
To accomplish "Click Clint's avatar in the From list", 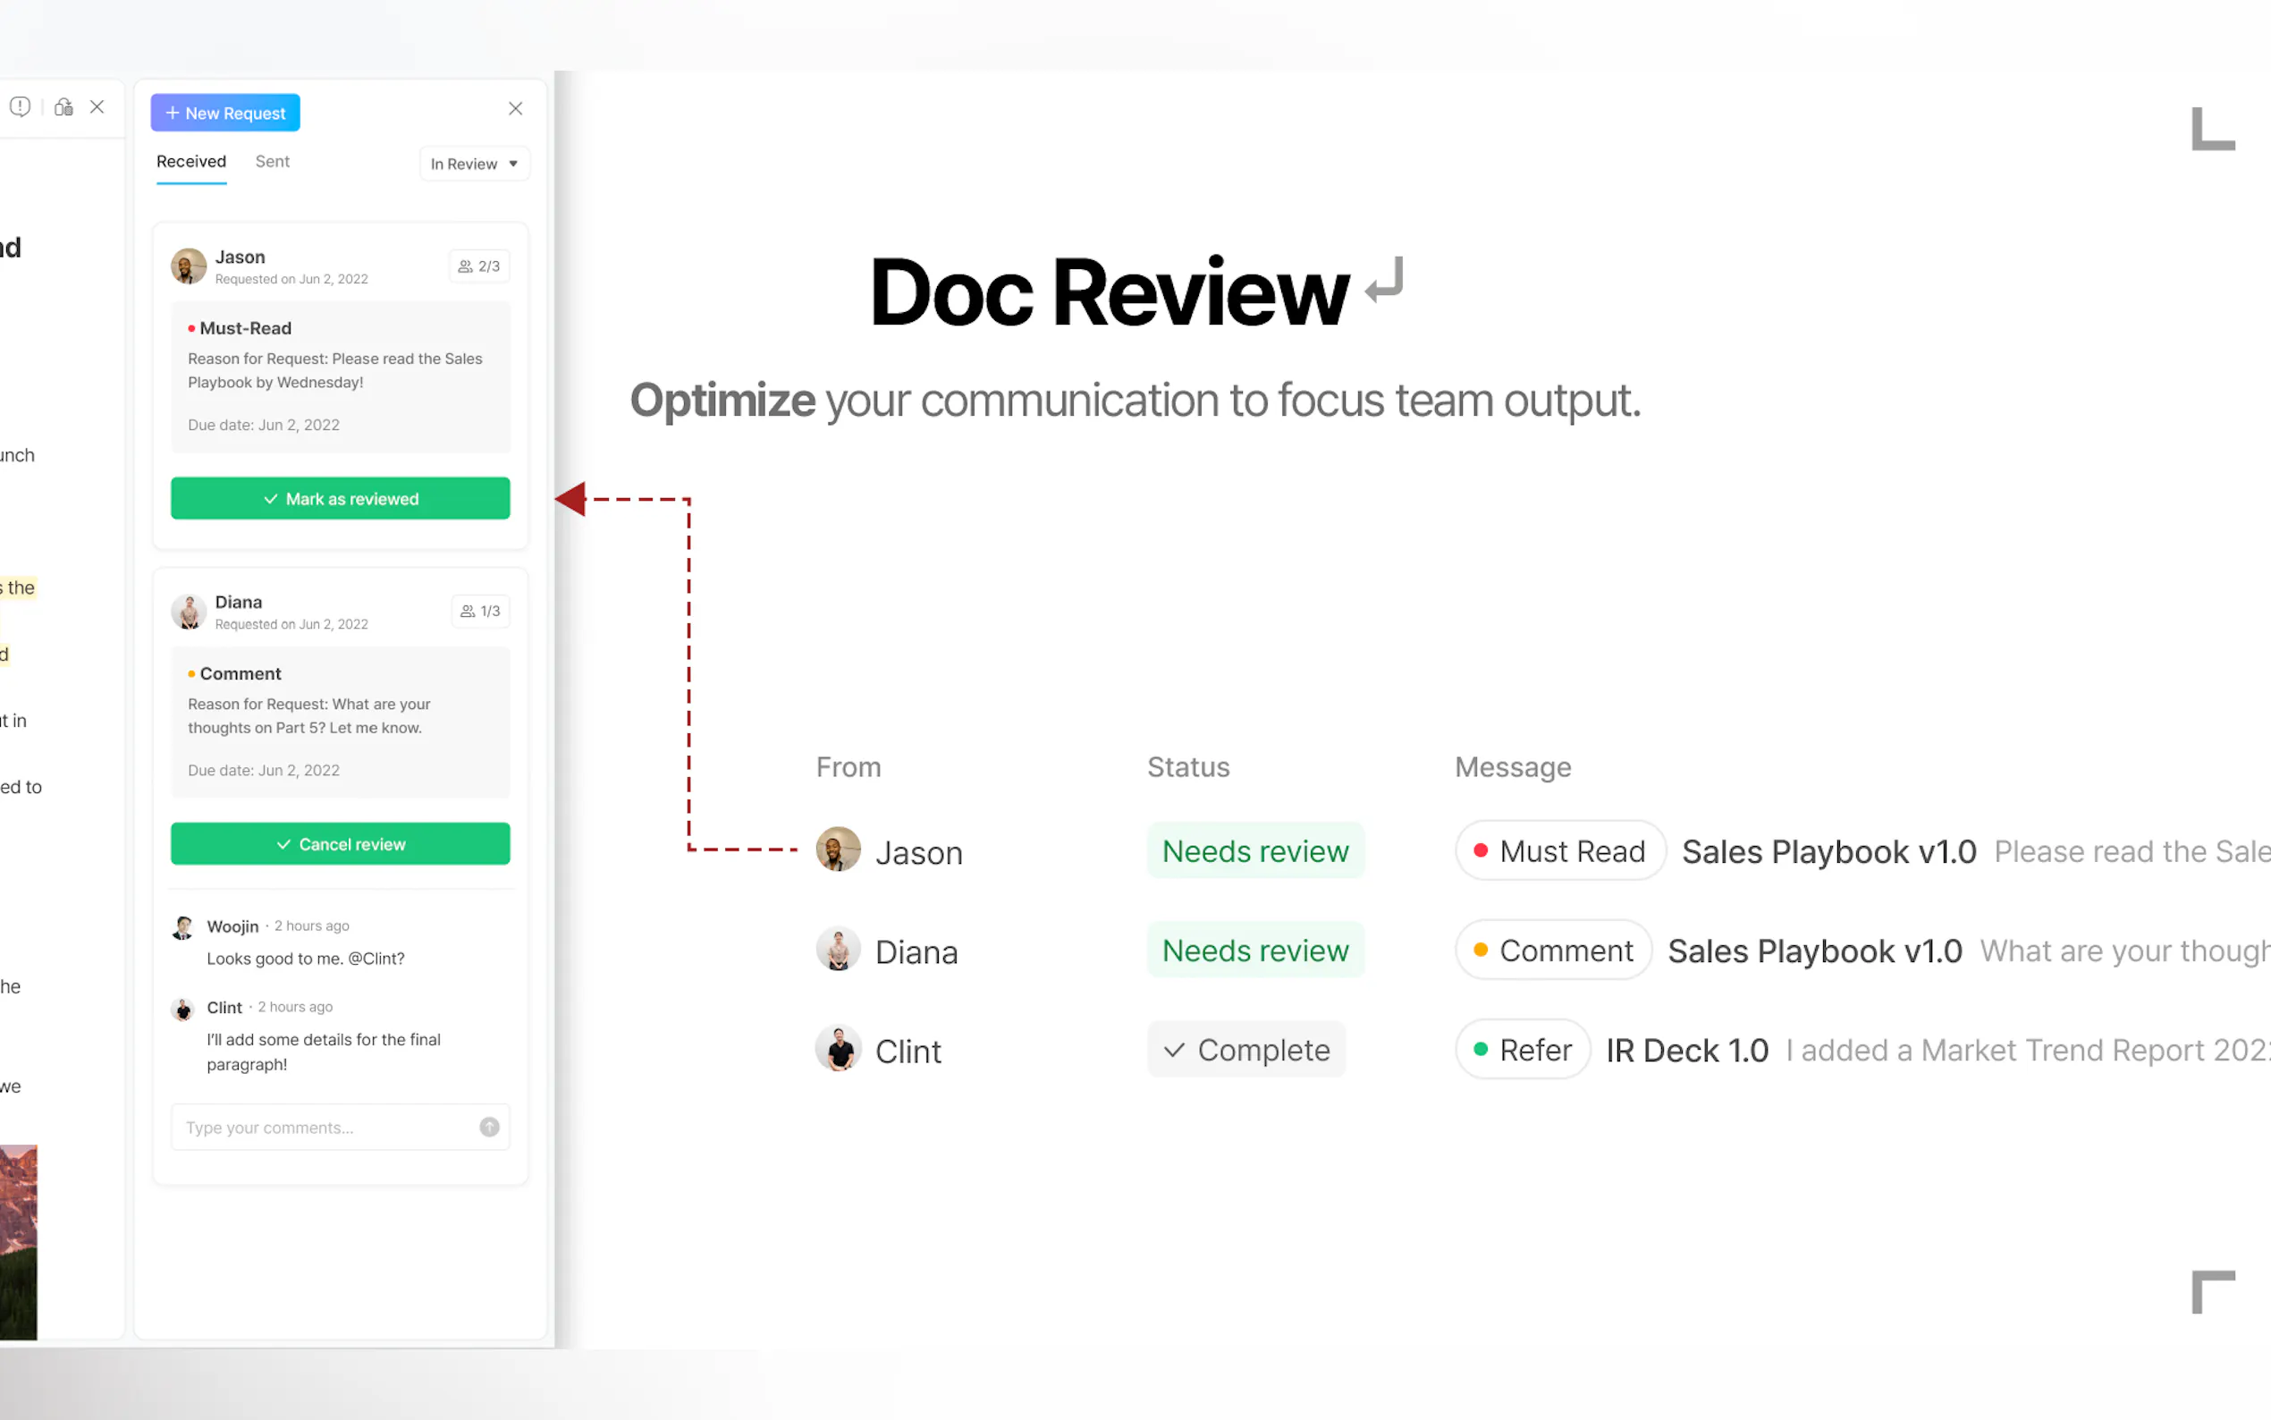I will 839,1049.
